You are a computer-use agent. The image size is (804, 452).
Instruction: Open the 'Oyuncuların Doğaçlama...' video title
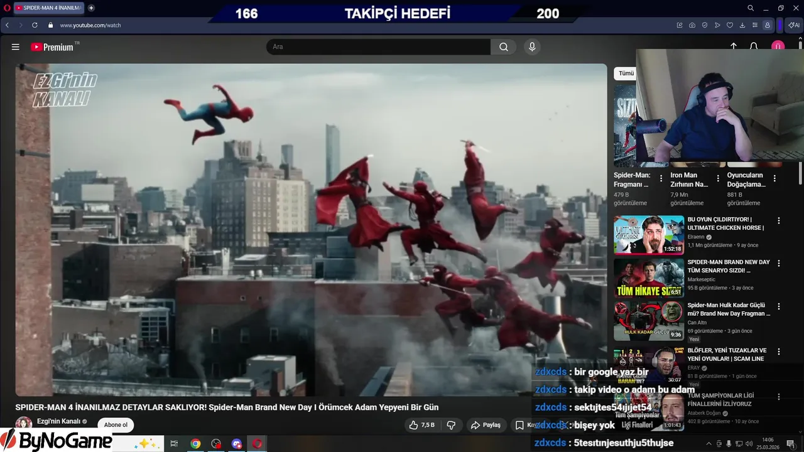coord(746,180)
